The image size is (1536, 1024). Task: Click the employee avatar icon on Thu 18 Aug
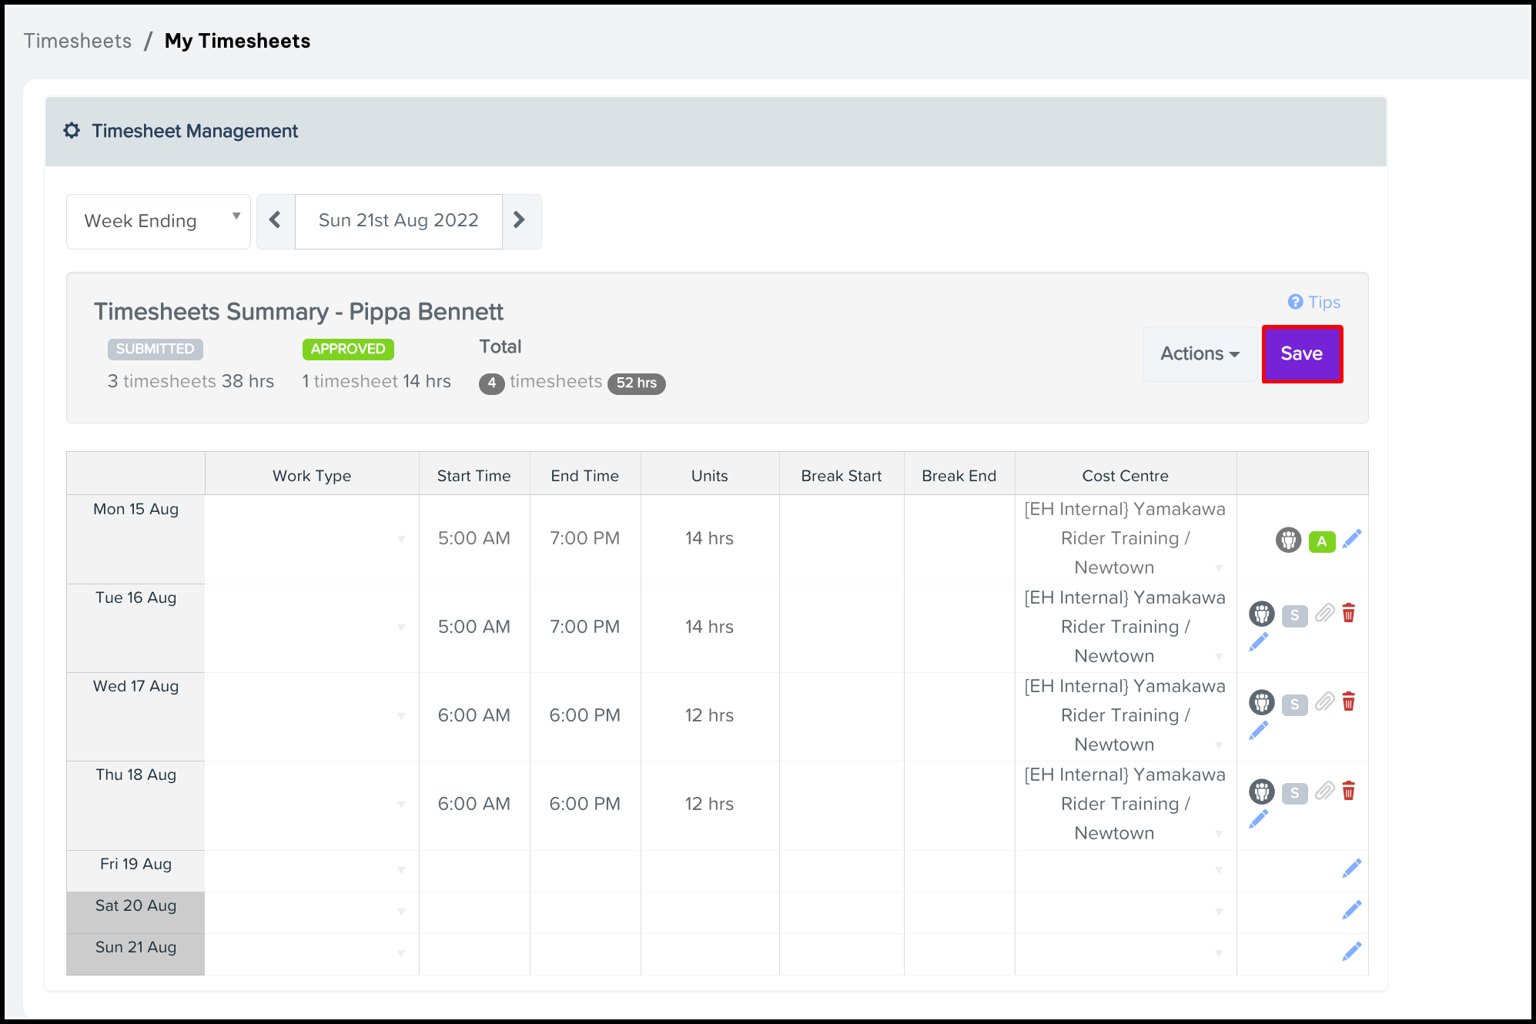point(1261,791)
